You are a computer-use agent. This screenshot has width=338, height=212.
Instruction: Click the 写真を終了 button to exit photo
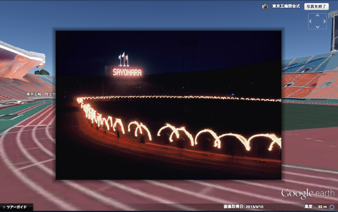317,6
